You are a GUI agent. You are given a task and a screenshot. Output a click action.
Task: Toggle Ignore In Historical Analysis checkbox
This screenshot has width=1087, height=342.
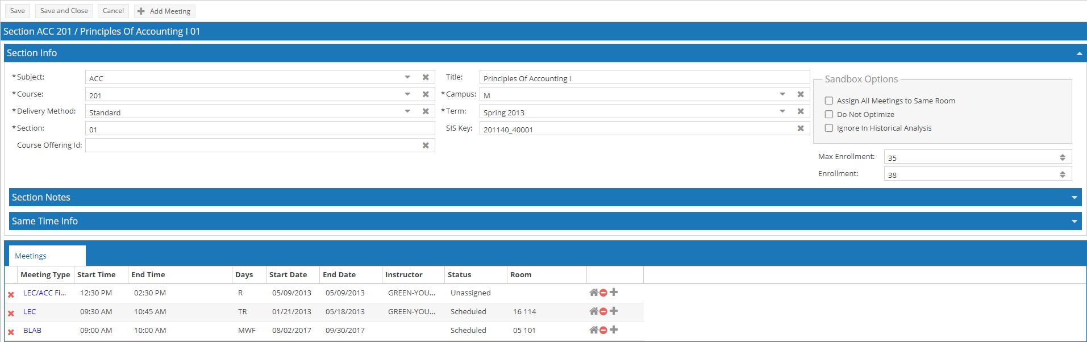coord(829,128)
